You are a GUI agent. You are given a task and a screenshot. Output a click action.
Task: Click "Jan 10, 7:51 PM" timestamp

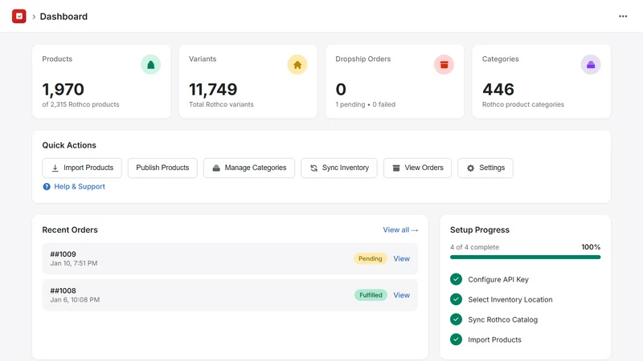(x=74, y=263)
